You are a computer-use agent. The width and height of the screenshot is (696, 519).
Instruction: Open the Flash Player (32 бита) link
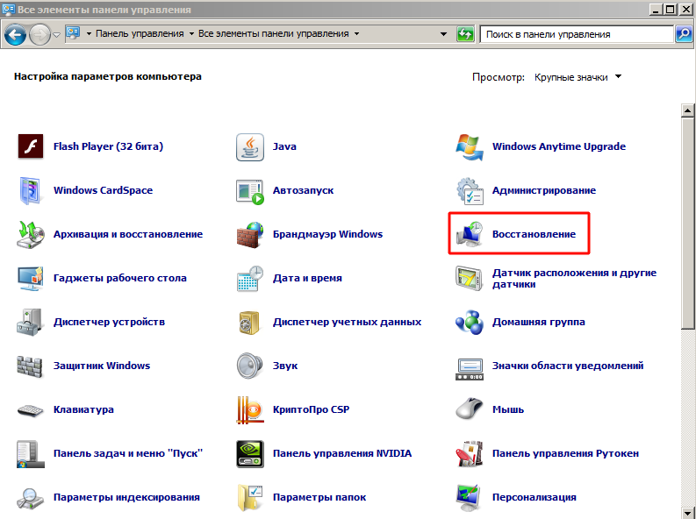pyautogui.click(x=108, y=146)
